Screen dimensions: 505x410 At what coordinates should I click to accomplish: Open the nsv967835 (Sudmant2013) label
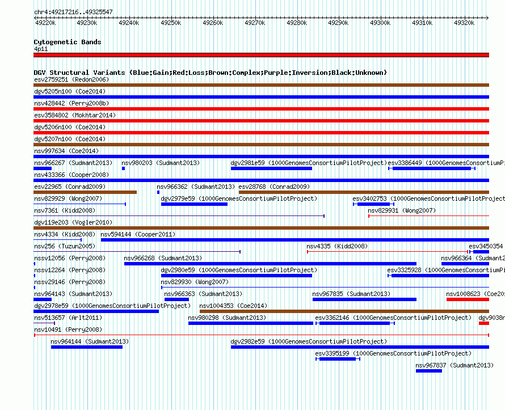point(351,294)
